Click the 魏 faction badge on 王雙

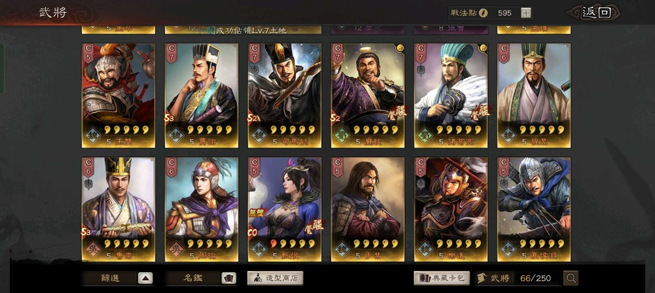pos(92,134)
